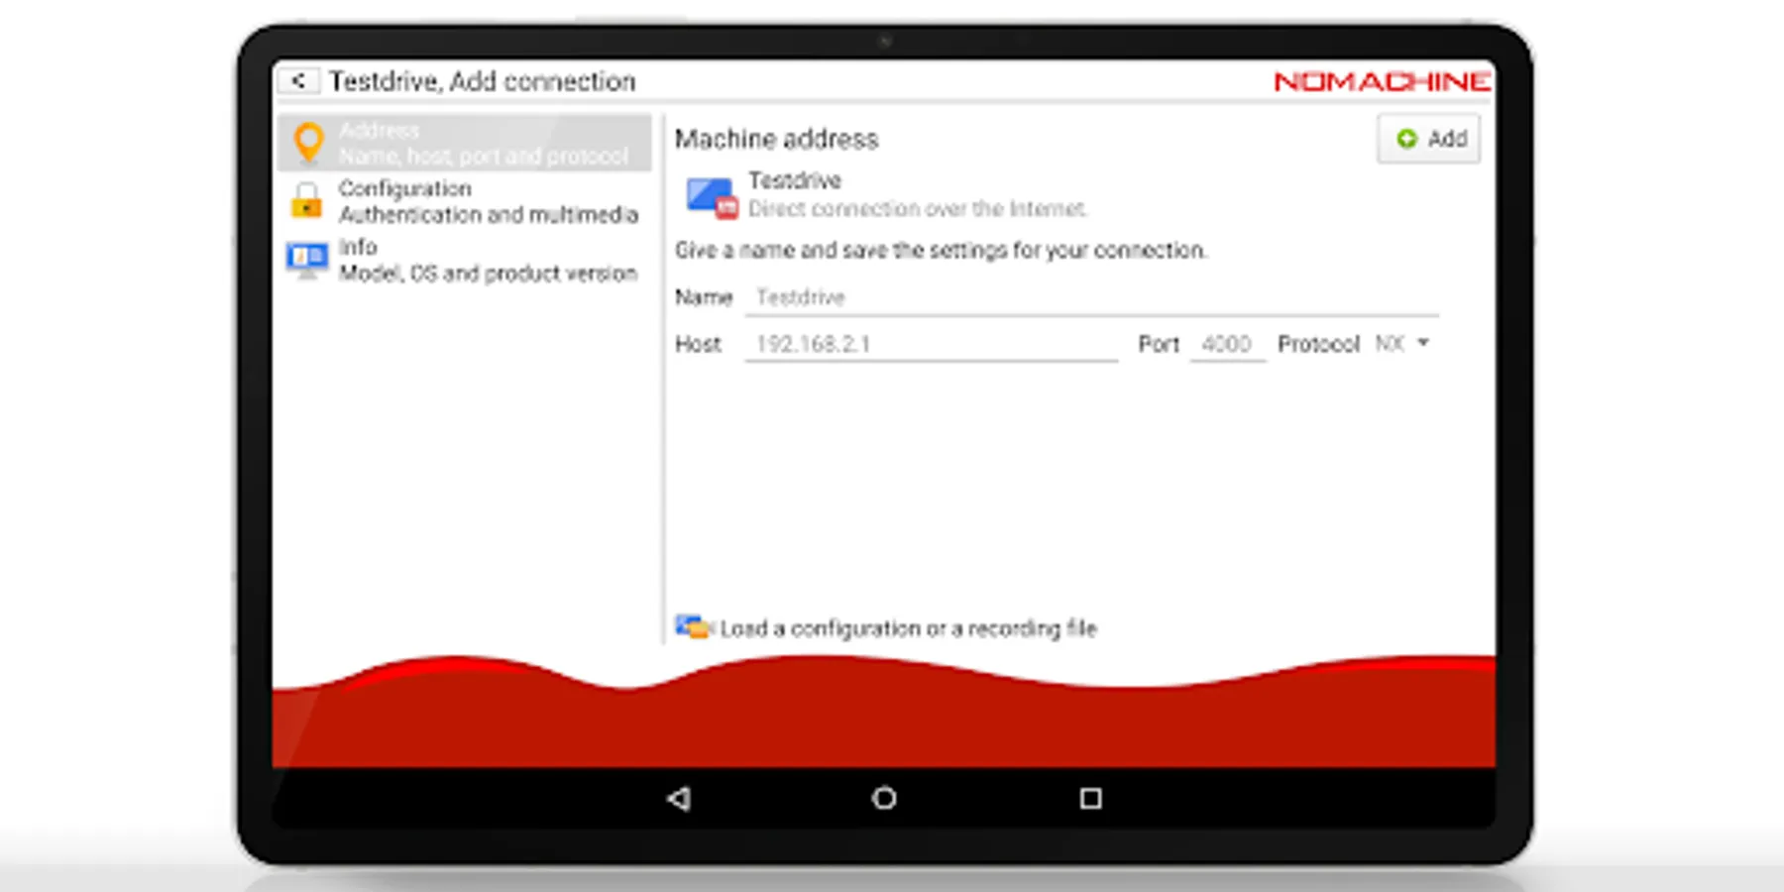
Task: Open the Info monitor icon
Action: (307, 260)
